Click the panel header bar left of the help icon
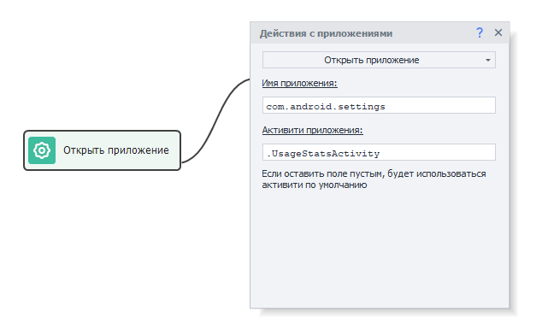542x323 pixels. point(432,33)
